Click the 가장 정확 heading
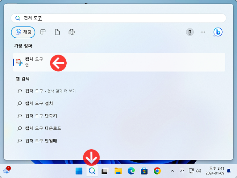Screen dimensions: 237x178 click(23, 46)
